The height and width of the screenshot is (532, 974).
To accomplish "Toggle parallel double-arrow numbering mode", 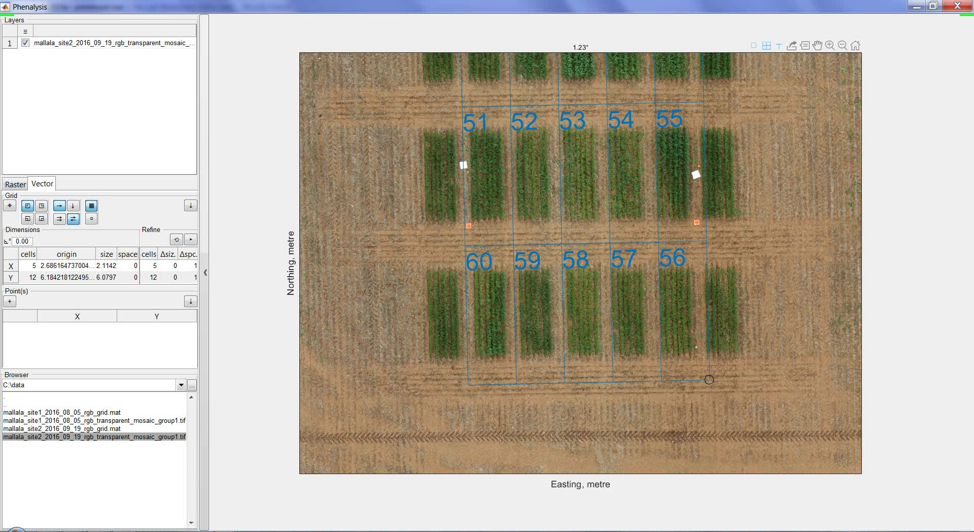I will pos(59,219).
